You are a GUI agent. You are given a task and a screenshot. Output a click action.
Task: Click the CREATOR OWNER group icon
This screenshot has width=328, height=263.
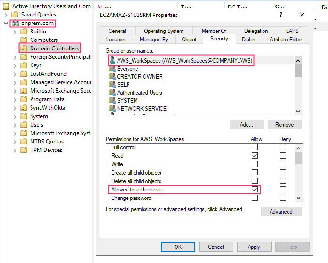pyautogui.click(x=112, y=77)
